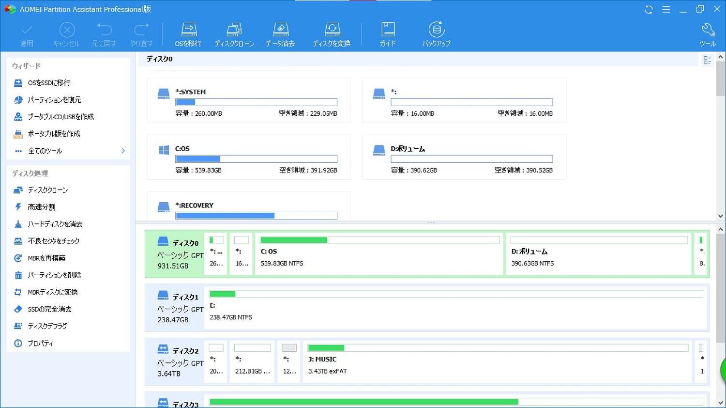Select ディスク0 header in disk map

(175, 254)
